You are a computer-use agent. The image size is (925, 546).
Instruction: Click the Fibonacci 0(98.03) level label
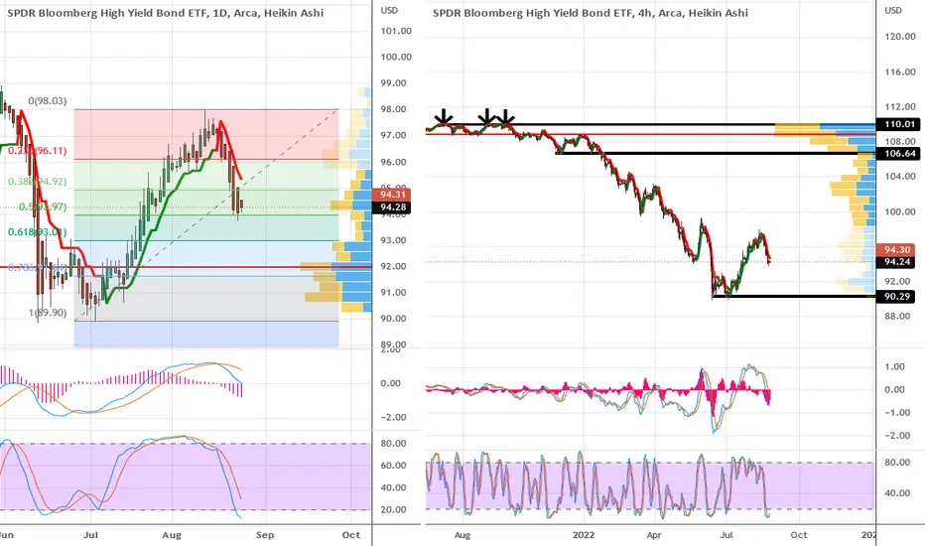[48, 101]
